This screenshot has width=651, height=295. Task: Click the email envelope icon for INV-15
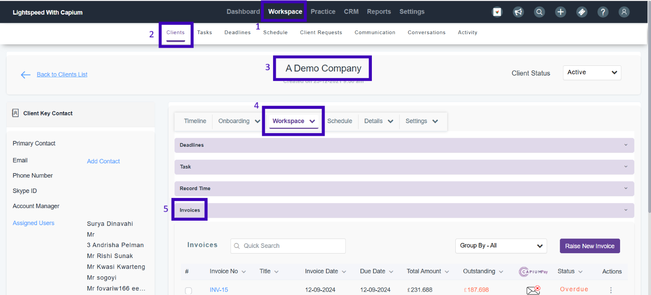(x=533, y=290)
